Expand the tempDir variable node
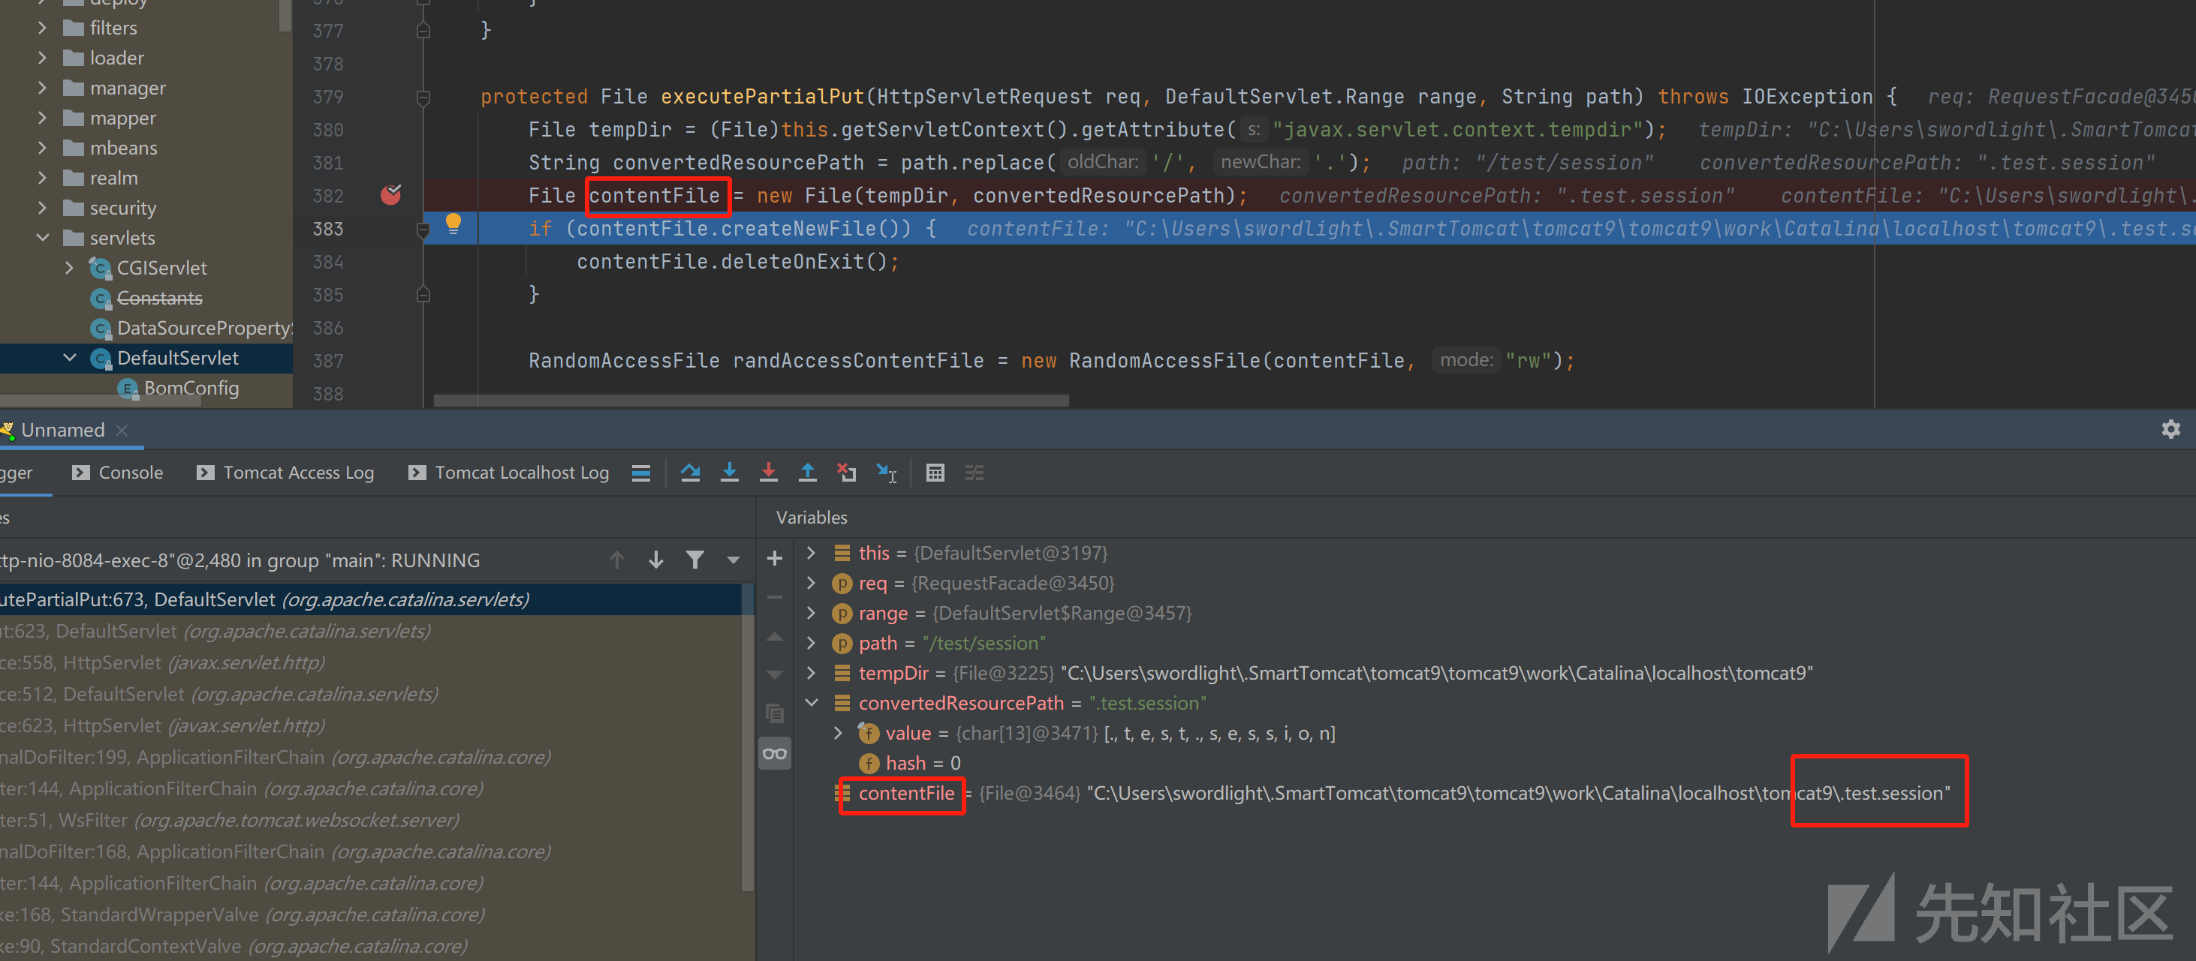 tap(811, 673)
